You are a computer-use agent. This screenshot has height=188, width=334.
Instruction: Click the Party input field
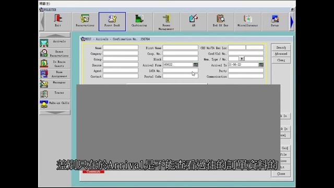coord(246,70)
